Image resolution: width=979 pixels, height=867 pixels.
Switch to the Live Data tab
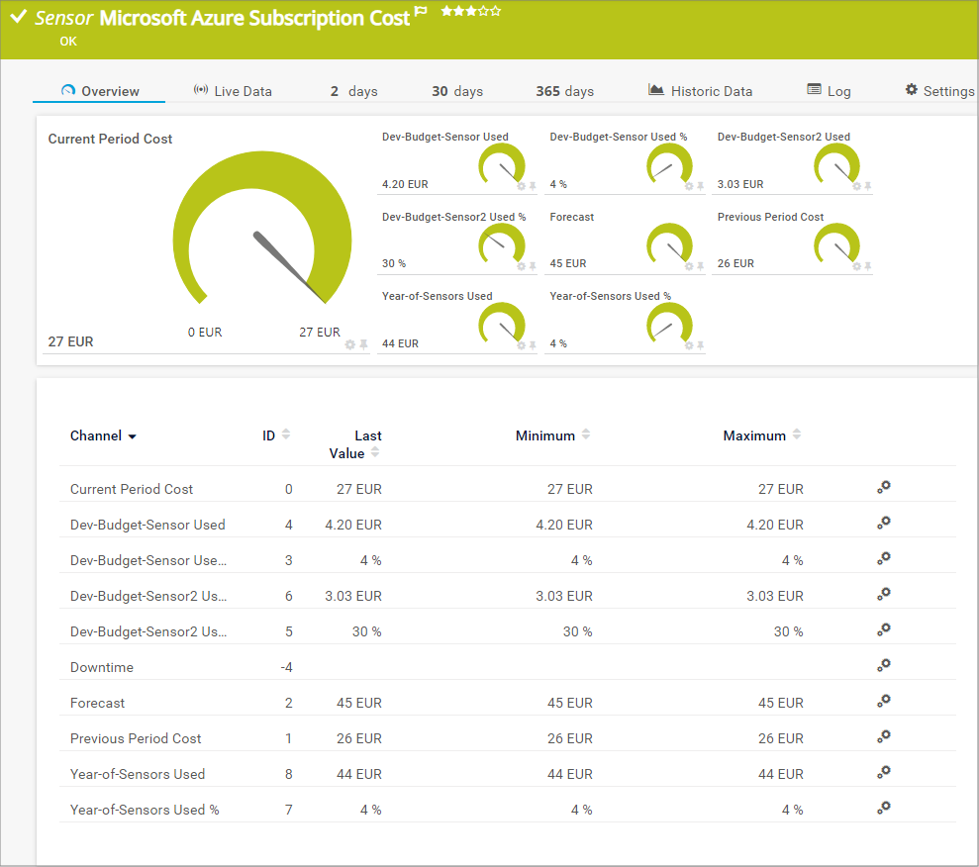(x=233, y=91)
